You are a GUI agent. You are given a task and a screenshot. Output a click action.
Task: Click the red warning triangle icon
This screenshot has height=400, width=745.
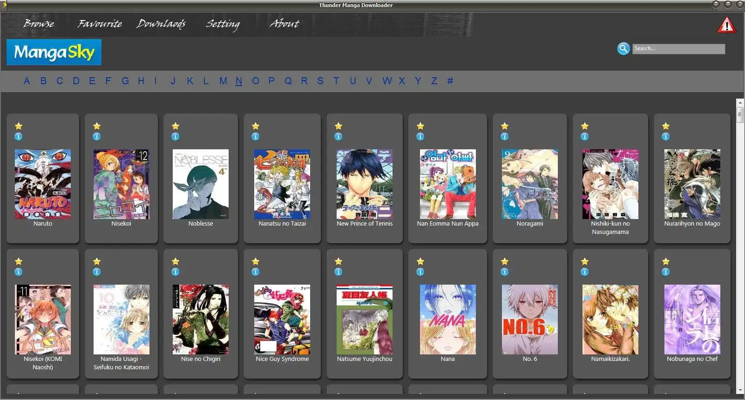pos(727,25)
